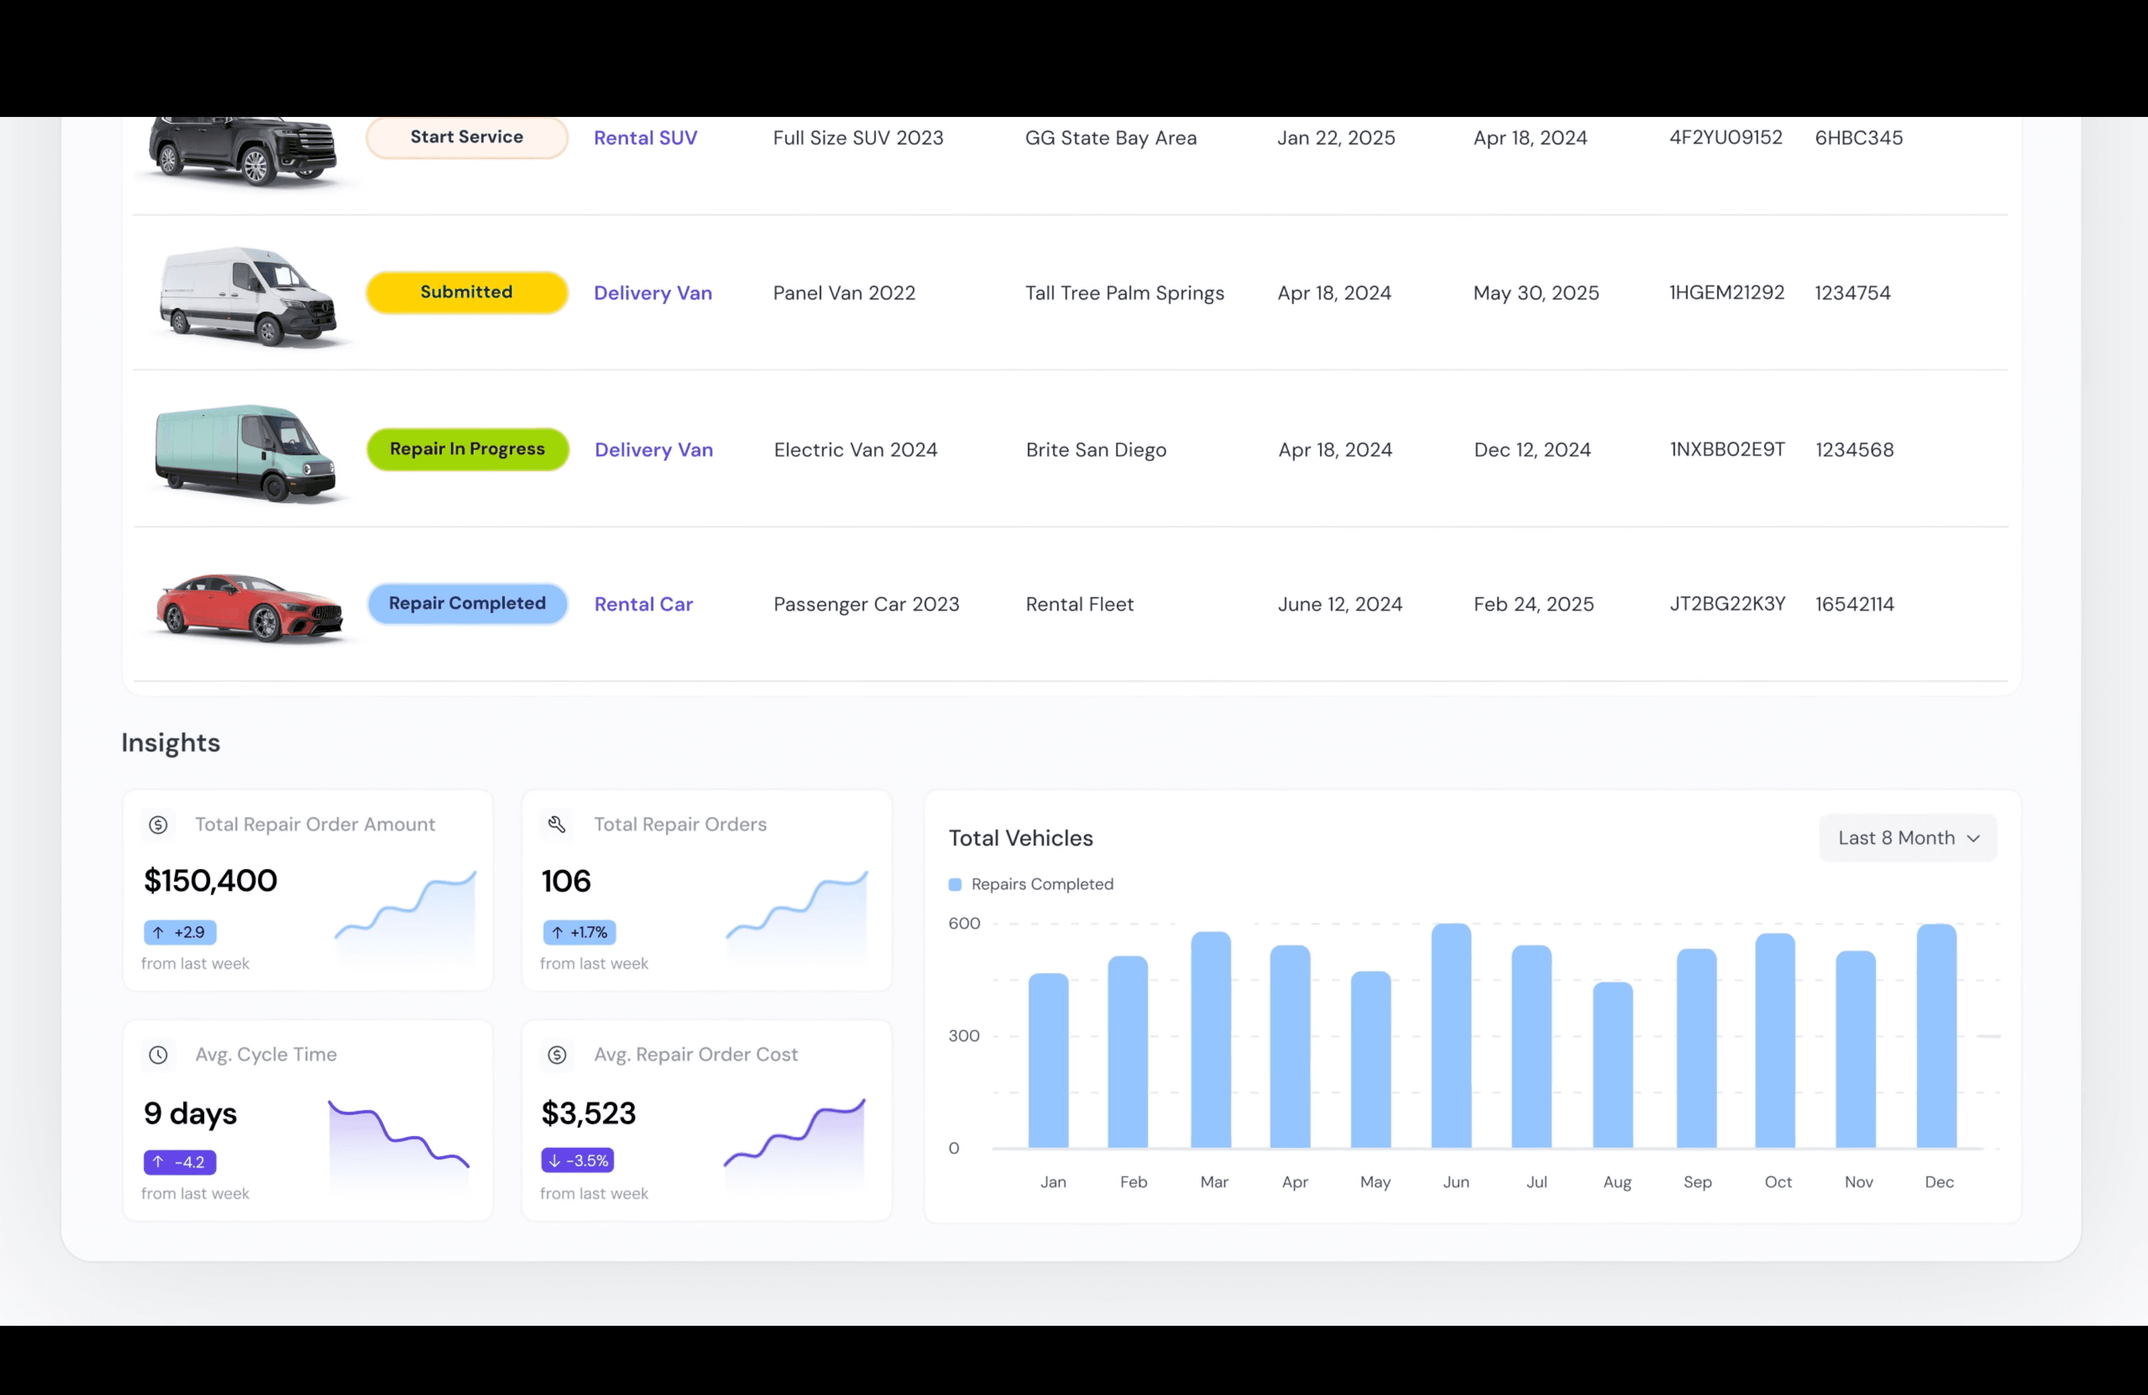Click the downward arrow in the -4.2 badge
This screenshot has width=2148, height=1395.
[159, 1162]
